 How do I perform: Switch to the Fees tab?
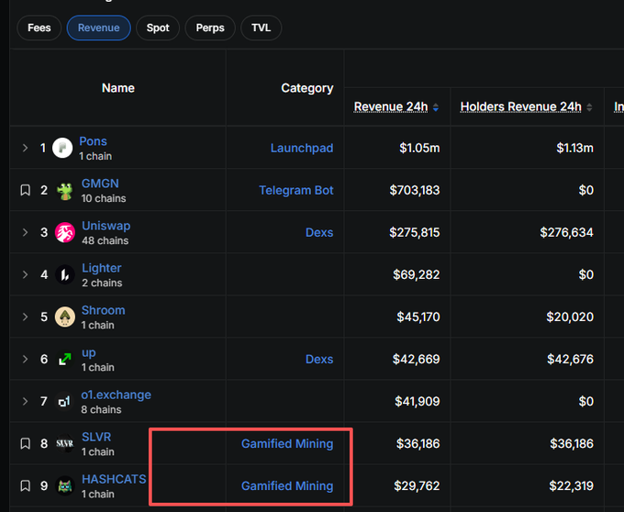click(x=39, y=28)
